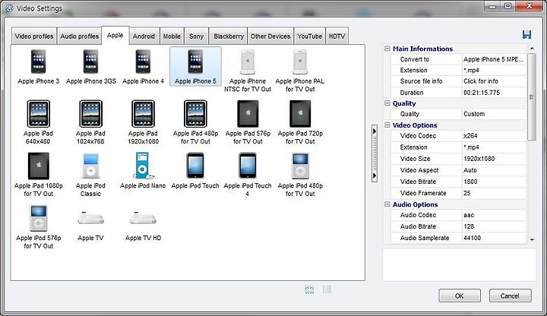Select the Apple iPhone 3 profile icon
The height and width of the screenshot is (316, 547).
(39, 62)
